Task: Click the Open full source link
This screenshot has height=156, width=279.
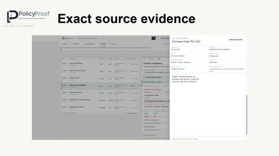Action: coord(148,107)
